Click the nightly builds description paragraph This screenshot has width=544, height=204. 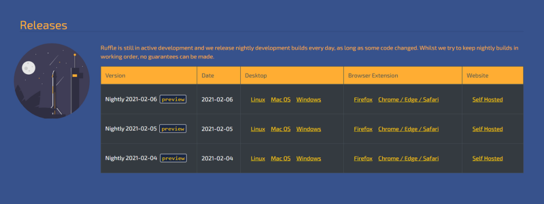(x=310, y=52)
